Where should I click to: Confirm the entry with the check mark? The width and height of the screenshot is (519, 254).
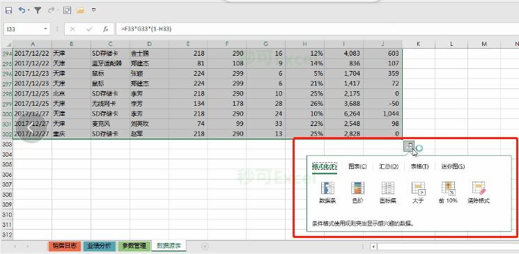click(89, 29)
